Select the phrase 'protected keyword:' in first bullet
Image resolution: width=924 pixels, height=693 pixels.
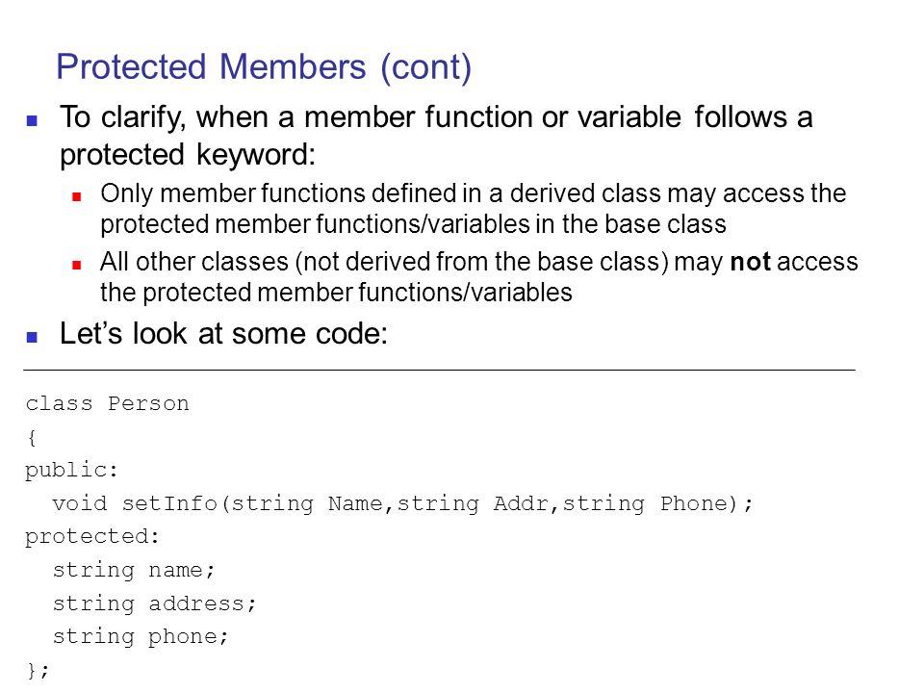[188, 155]
